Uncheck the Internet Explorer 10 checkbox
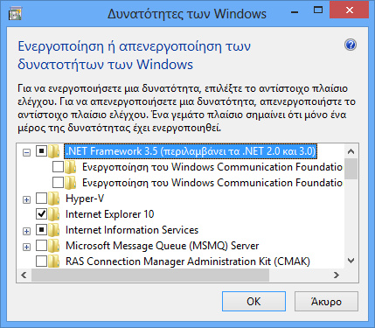 (41, 214)
